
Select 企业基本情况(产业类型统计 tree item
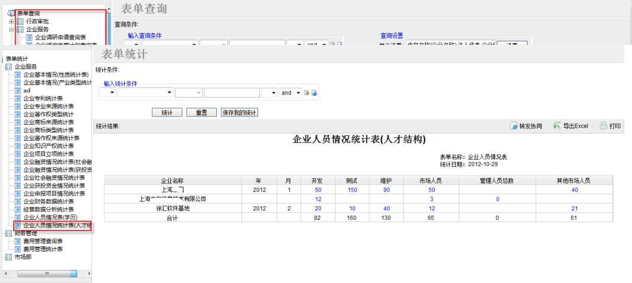click(x=57, y=83)
